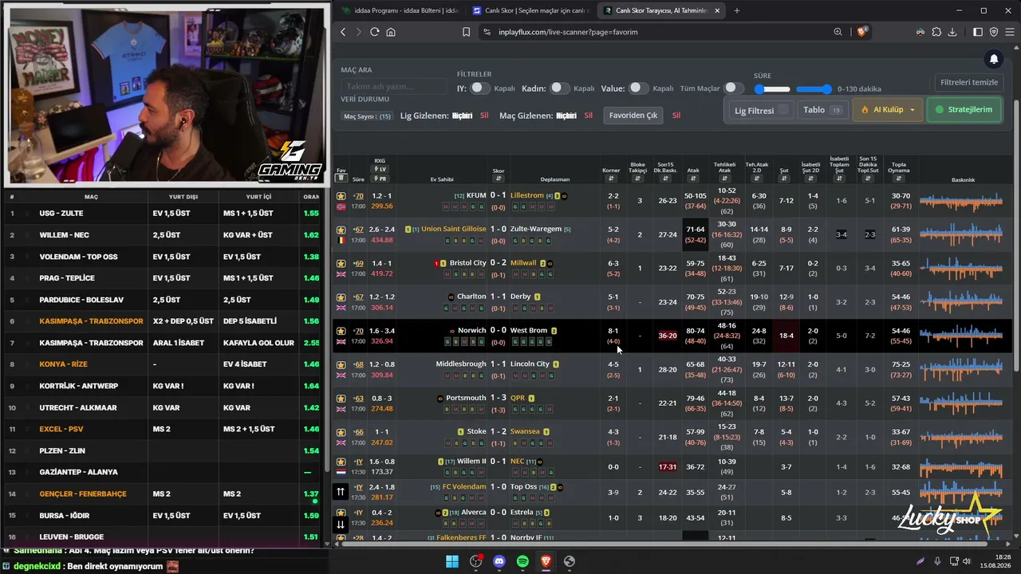This screenshot has width=1021, height=574.
Task: Open Spotify from the taskbar
Action: click(522, 561)
